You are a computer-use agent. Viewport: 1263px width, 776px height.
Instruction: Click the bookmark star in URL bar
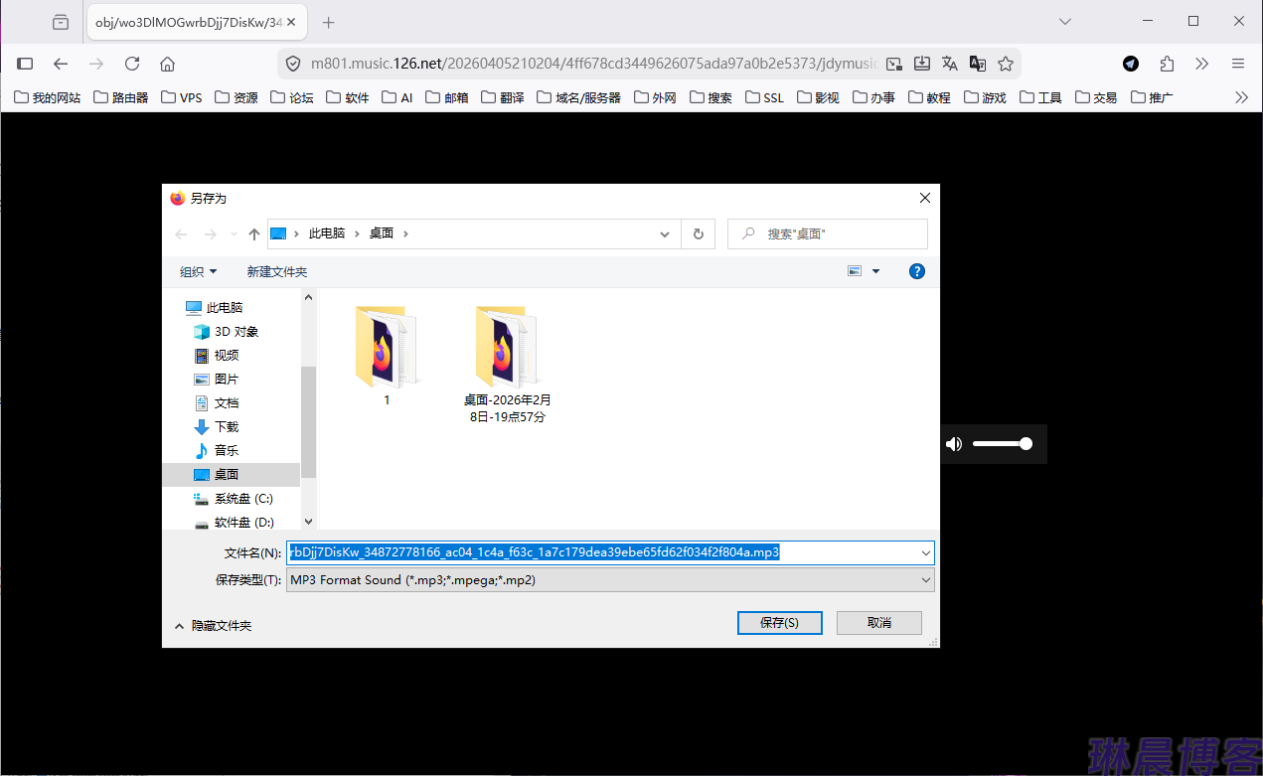[1006, 64]
